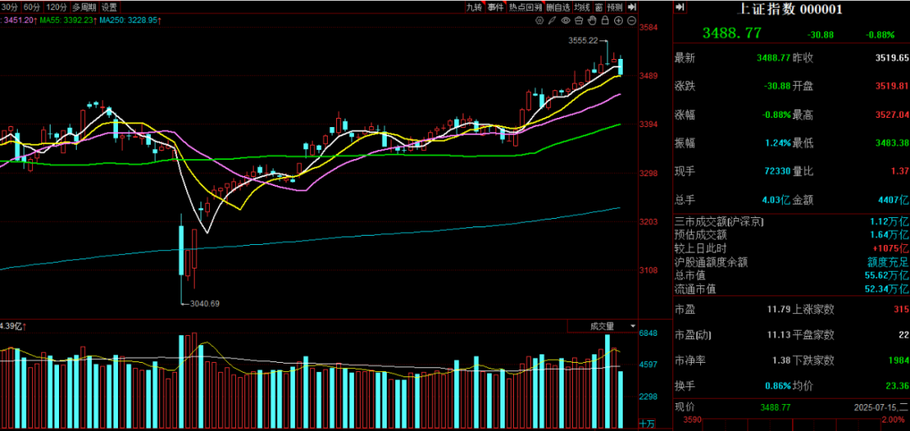
Task: Click the latest candlestick on the price chart
Action: 620,66
